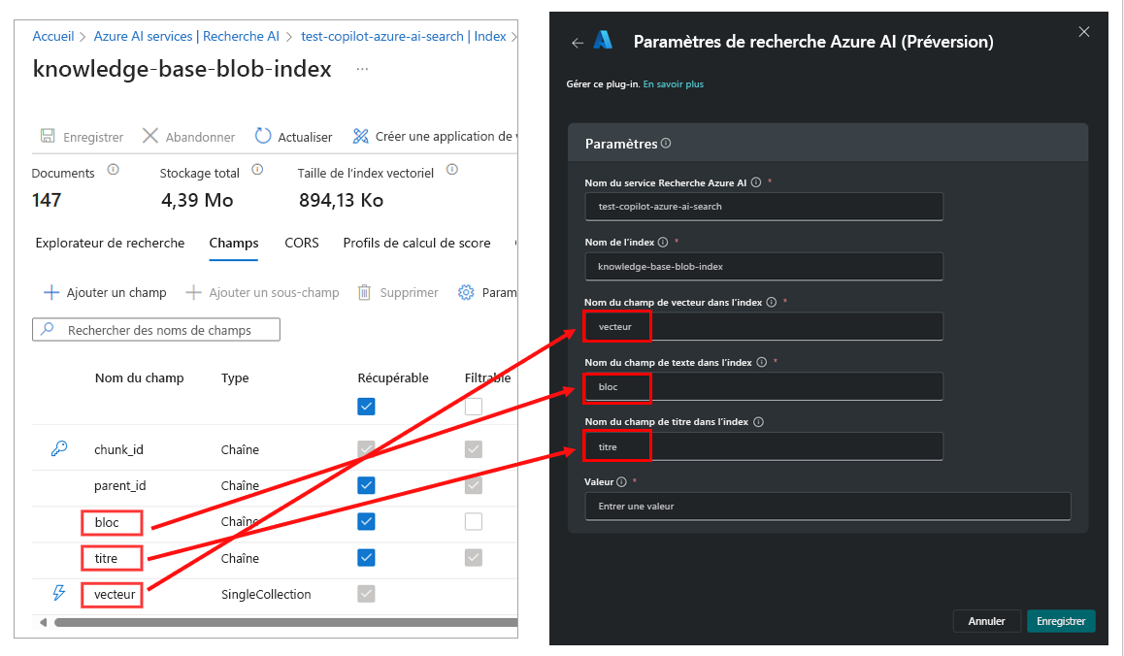Click the info icon next to Documents

(112, 170)
